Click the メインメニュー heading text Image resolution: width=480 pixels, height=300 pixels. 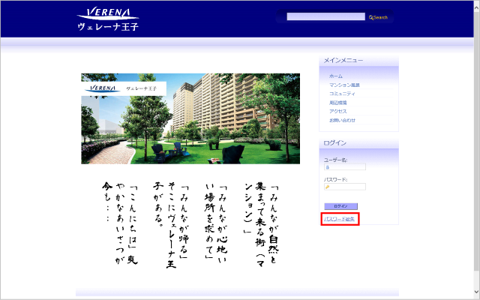343,60
